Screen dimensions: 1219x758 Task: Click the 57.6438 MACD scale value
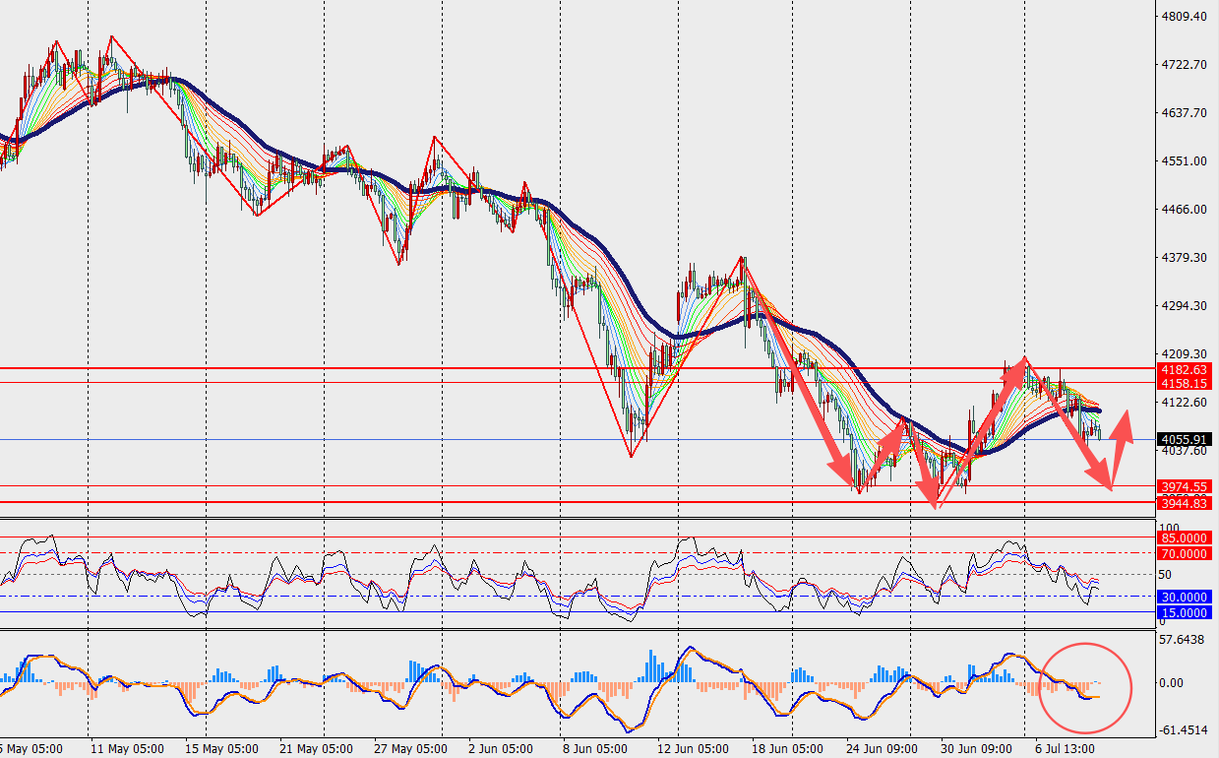1185,640
